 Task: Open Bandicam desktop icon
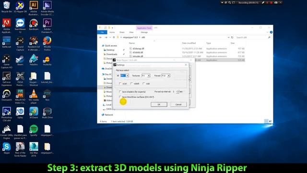[34, 25]
